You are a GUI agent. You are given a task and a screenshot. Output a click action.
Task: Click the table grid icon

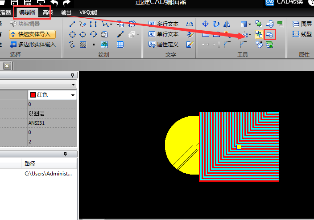coord(120,44)
